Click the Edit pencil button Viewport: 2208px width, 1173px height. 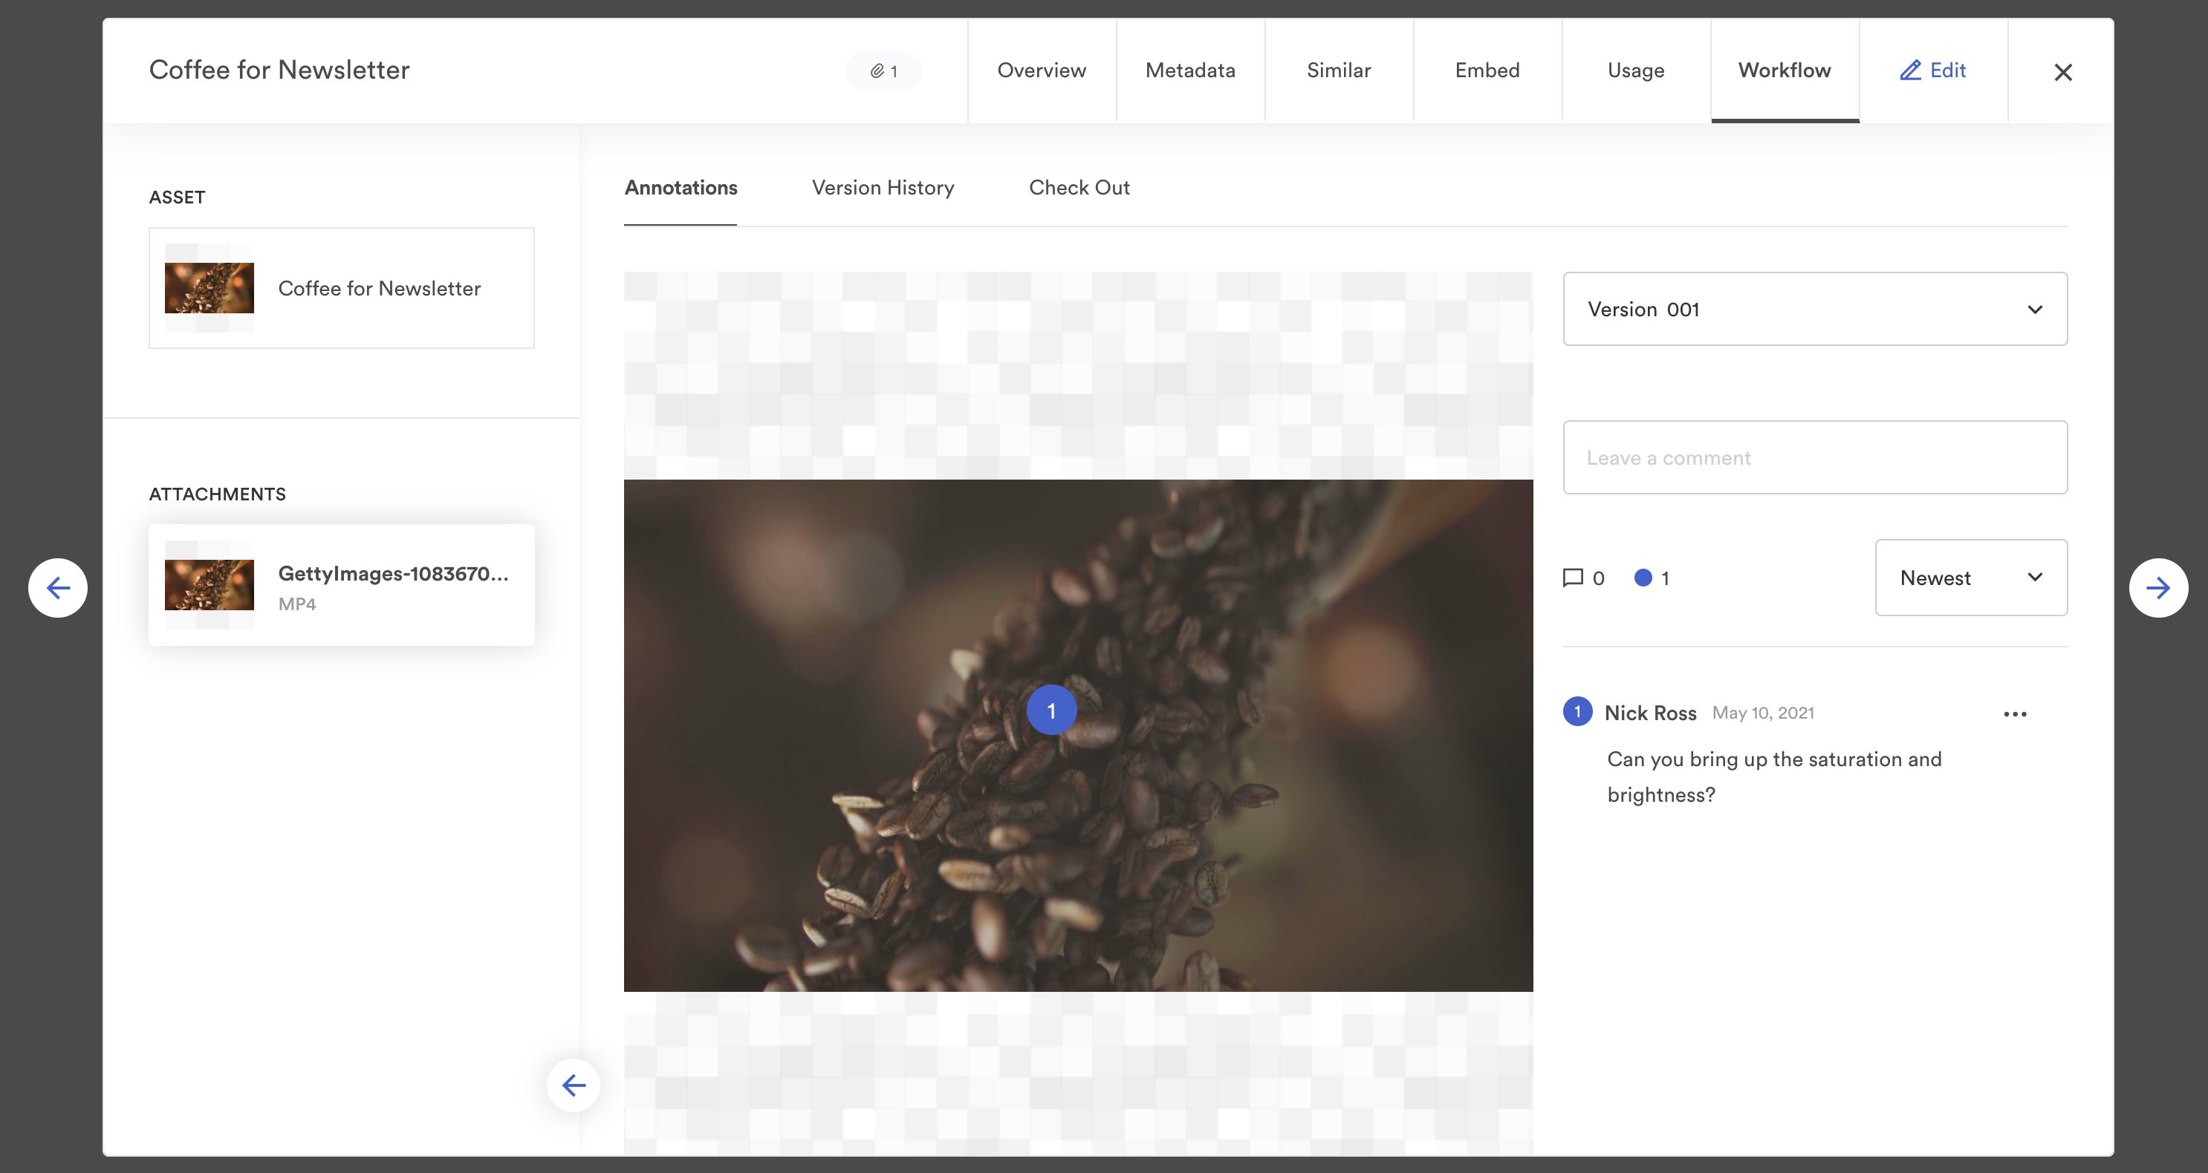coord(1933,71)
